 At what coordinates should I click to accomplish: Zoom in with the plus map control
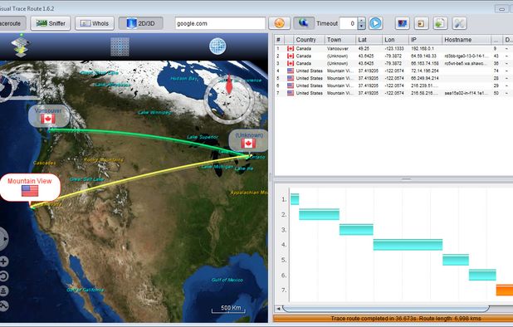click(x=4, y=261)
